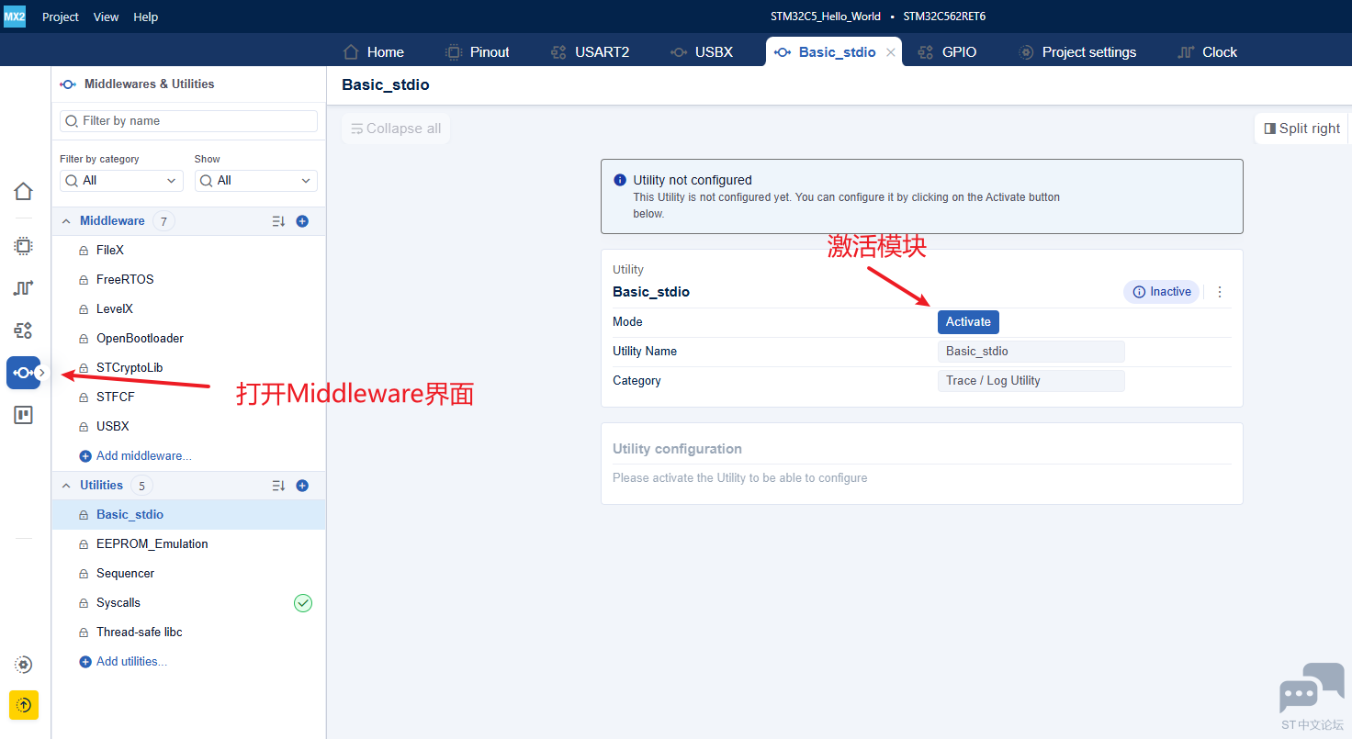The image size is (1352, 739).
Task: Switch to the Clock tab
Action: [1208, 52]
